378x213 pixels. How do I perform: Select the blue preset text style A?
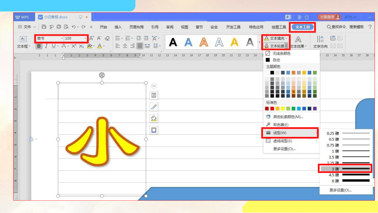(188, 42)
